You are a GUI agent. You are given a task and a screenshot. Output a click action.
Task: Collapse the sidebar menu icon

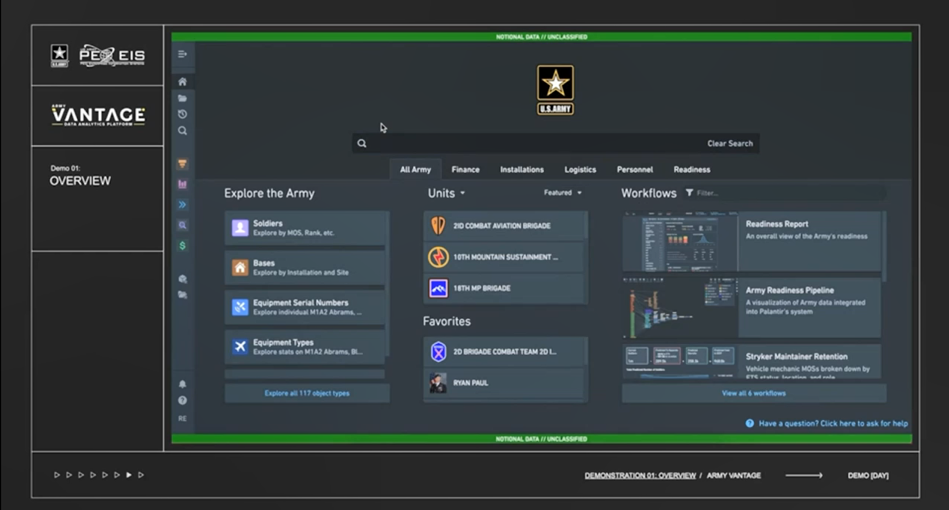(182, 54)
